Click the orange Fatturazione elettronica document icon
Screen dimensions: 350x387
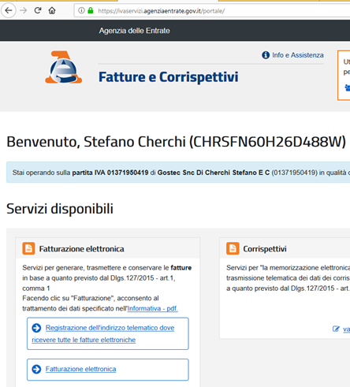28,248
